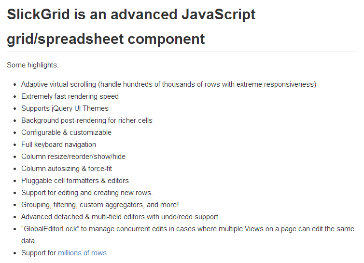Click the 'Some highlights:' paragraph
This screenshot has height=263, width=364.
[33, 65]
